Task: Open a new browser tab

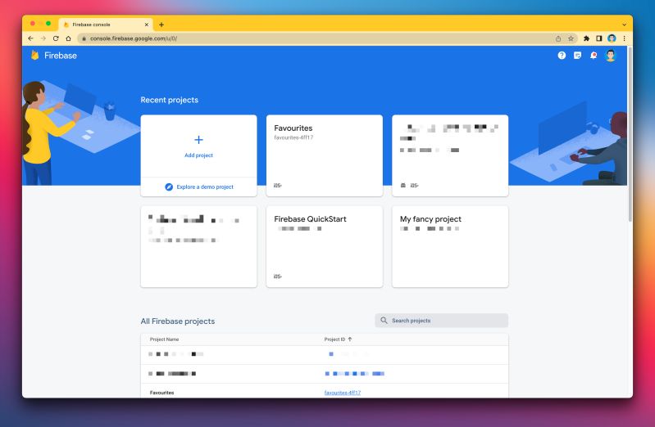Action: pyautogui.click(x=161, y=25)
